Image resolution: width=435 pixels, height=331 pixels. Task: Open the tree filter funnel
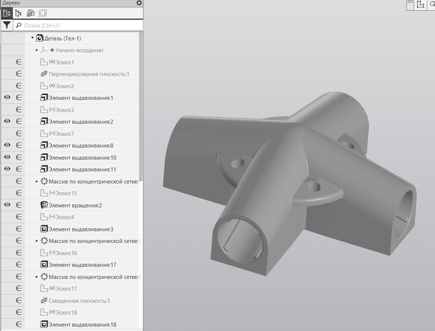click(7, 25)
